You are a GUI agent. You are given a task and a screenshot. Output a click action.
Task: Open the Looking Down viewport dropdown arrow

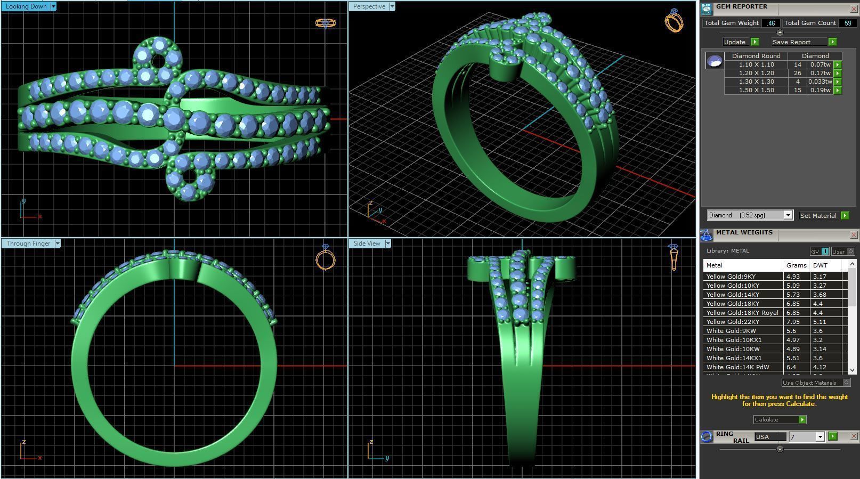point(53,6)
